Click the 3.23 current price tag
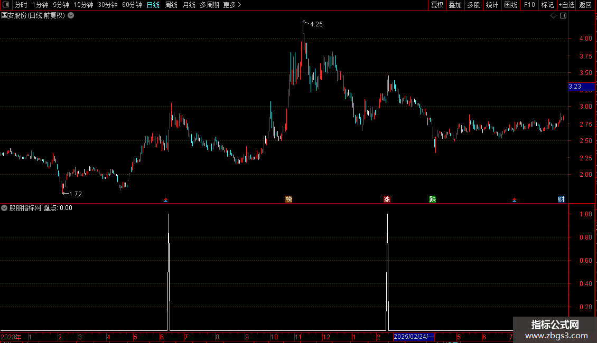The image size is (597, 343). (581, 87)
